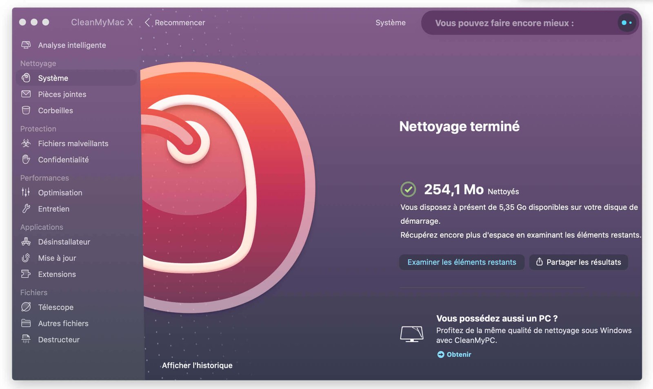Click the Extensions puzzle icon
The height and width of the screenshot is (389, 653).
pyautogui.click(x=26, y=274)
